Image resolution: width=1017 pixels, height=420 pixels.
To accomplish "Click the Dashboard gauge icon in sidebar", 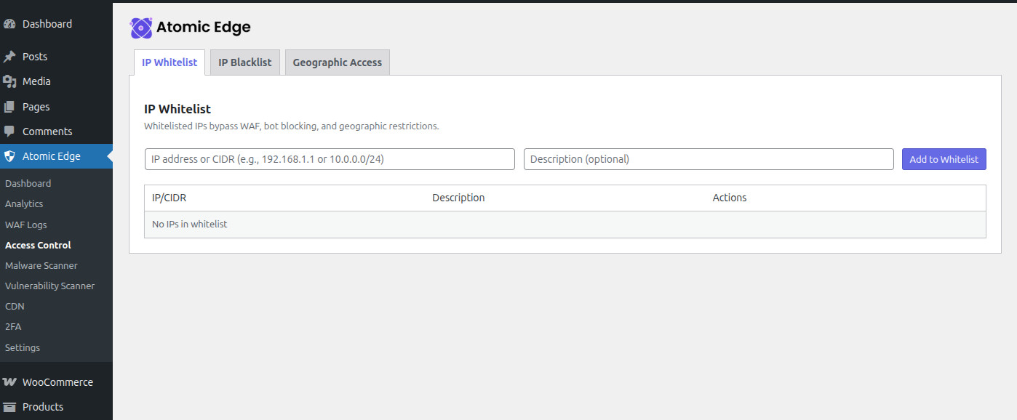I will [9, 24].
